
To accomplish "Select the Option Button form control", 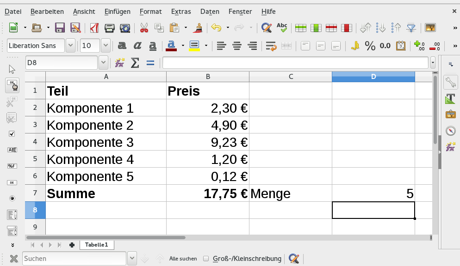I will pos(12,198).
